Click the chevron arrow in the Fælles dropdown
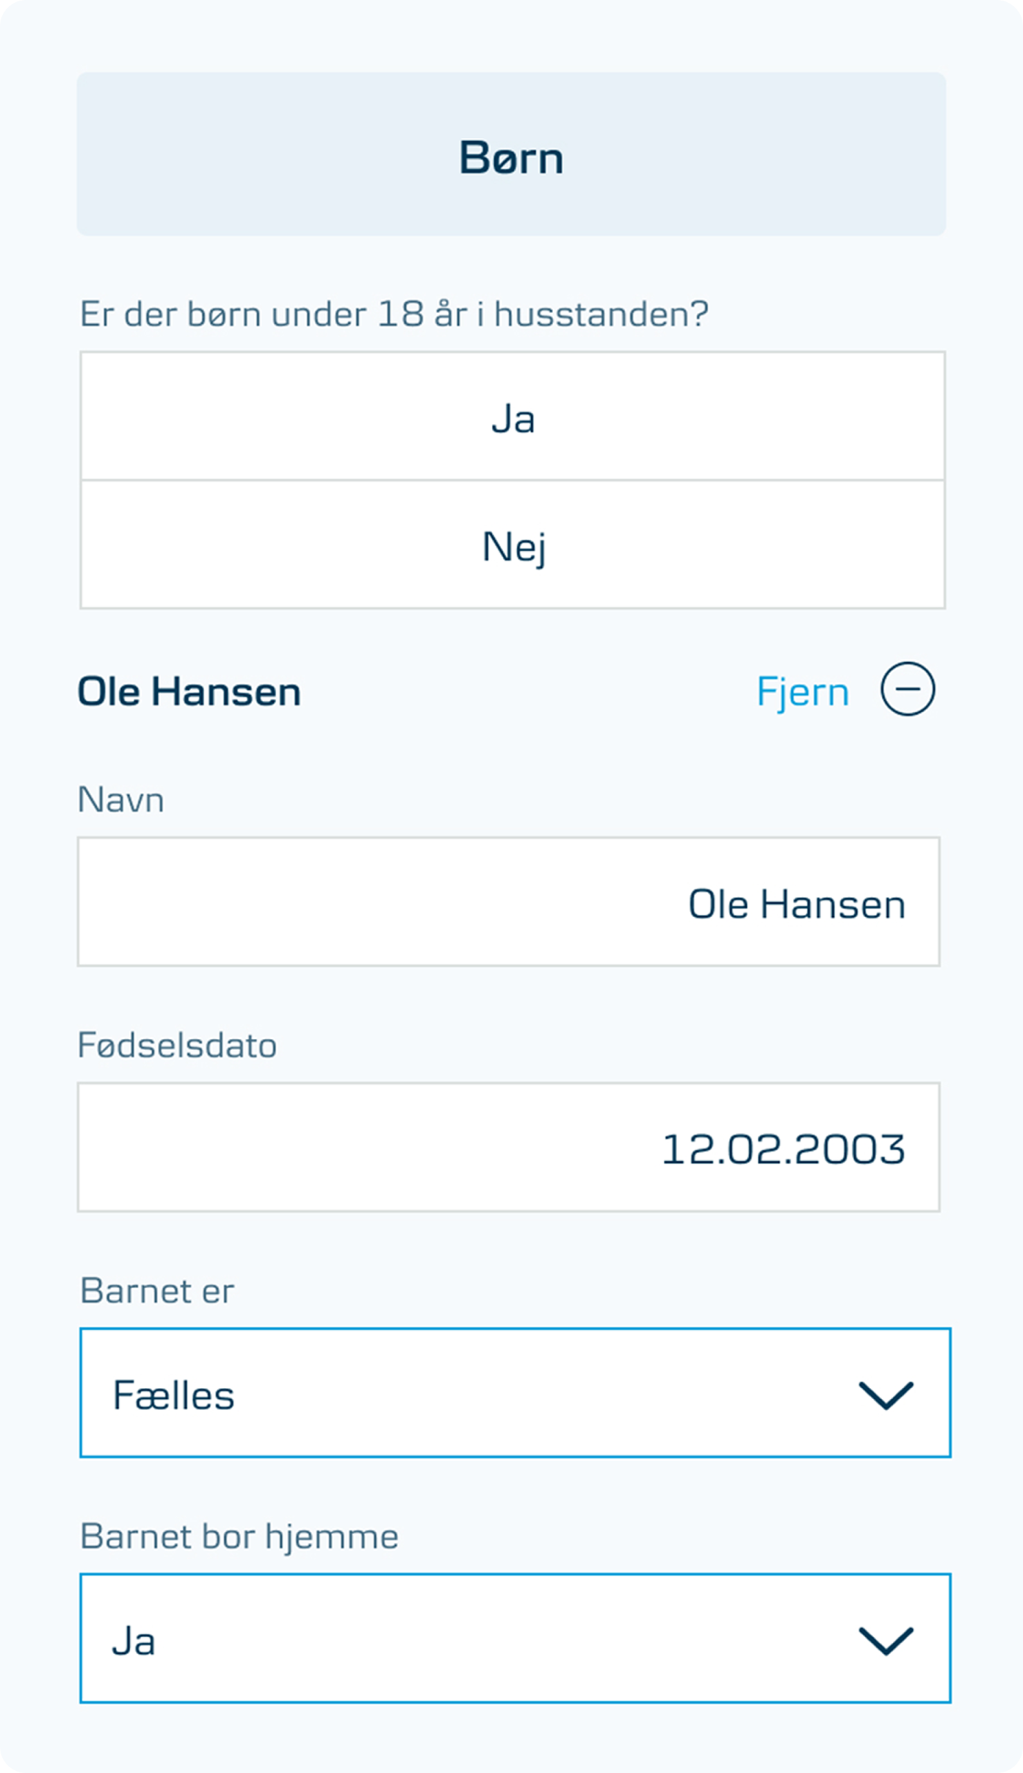 885,1396
